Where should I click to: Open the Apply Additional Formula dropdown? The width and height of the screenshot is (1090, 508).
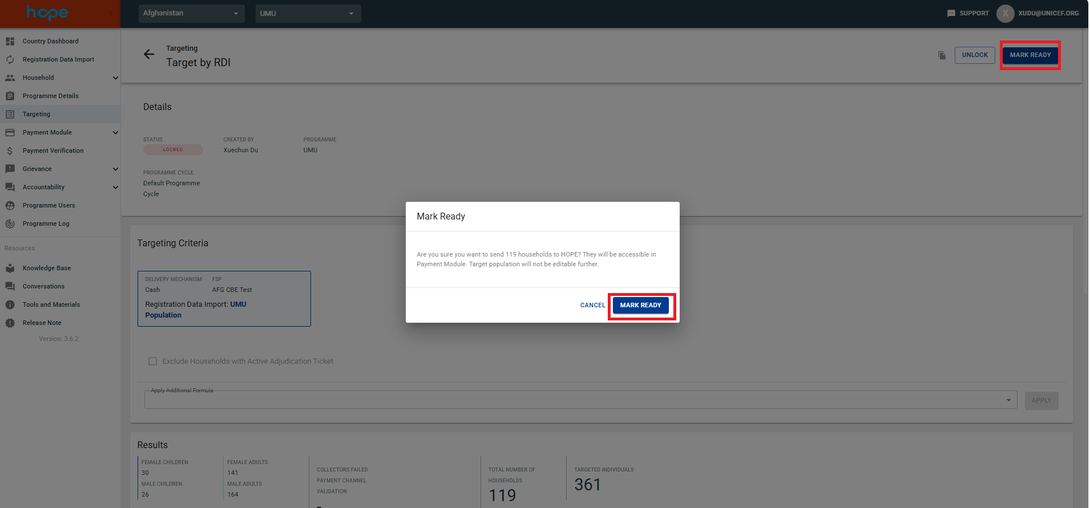(x=1008, y=400)
